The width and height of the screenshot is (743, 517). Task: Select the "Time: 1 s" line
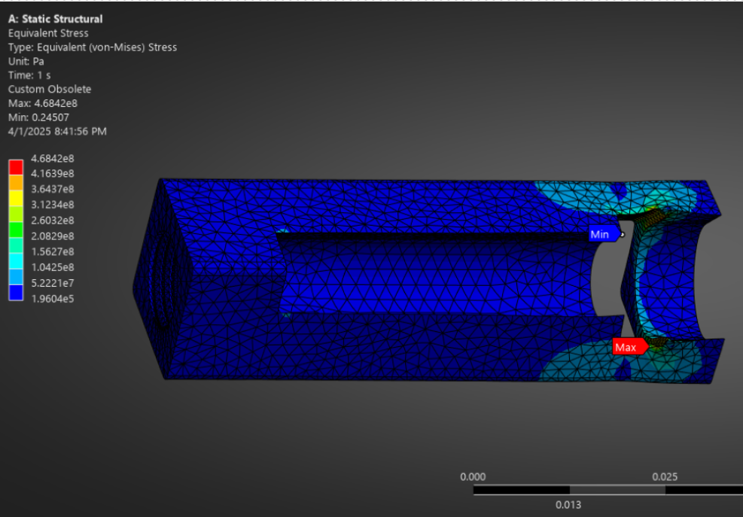pos(29,75)
